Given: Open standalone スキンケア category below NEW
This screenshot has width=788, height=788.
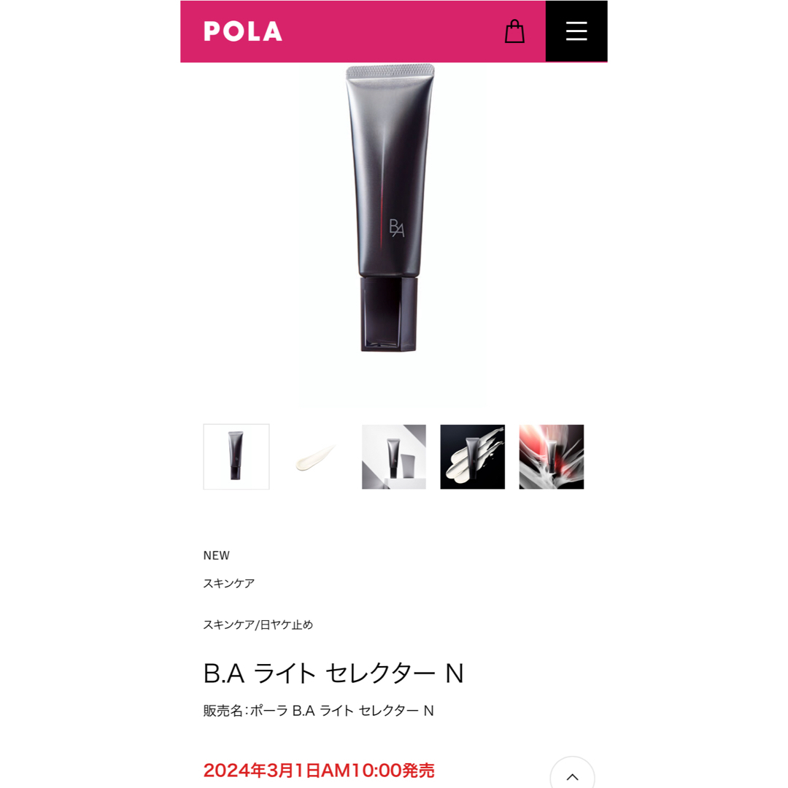Looking at the screenshot, I should 228,583.
